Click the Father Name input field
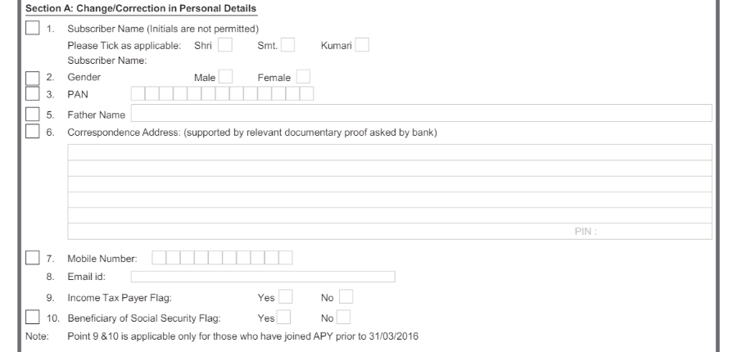 (422, 113)
